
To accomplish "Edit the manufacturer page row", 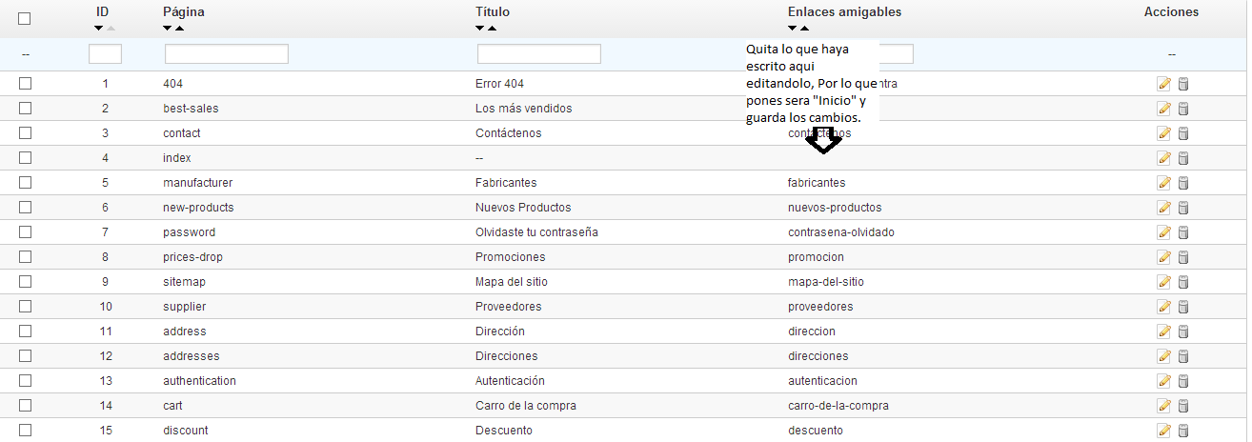I will 1163,183.
